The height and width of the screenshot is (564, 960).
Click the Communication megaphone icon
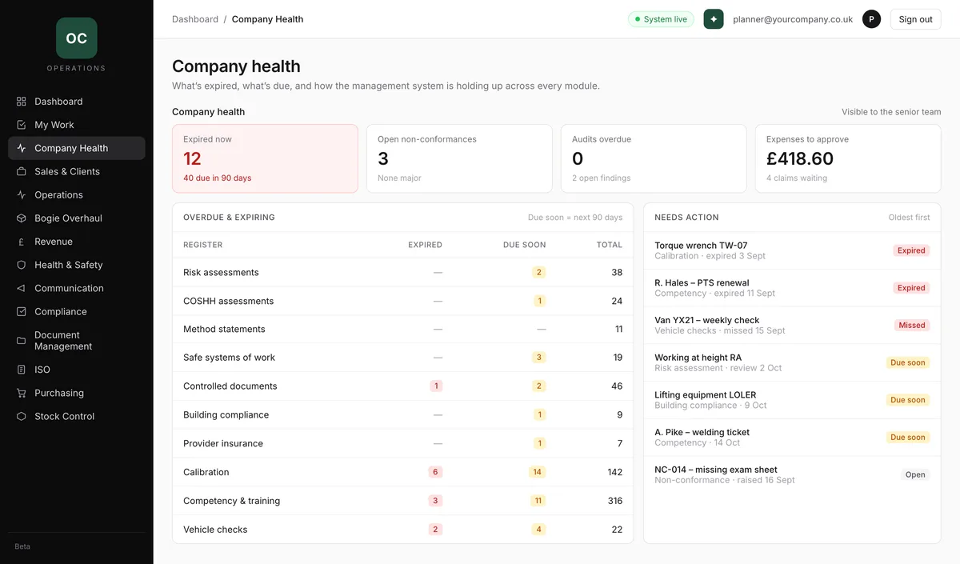coord(21,288)
